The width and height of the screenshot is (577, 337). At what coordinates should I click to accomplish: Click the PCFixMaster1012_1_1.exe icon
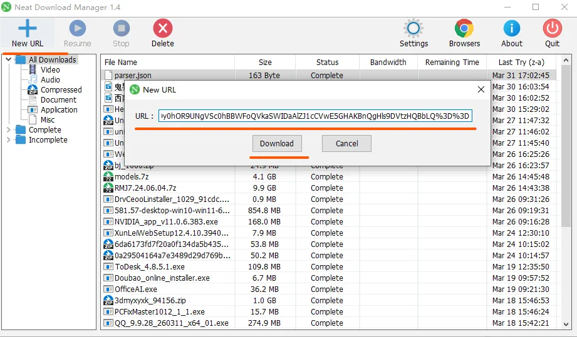click(x=108, y=311)
